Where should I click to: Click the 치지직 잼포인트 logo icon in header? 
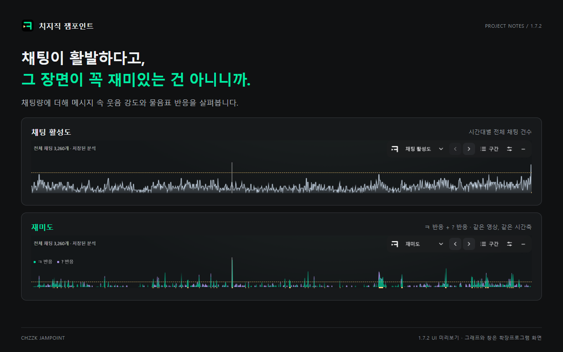point(27,26)
